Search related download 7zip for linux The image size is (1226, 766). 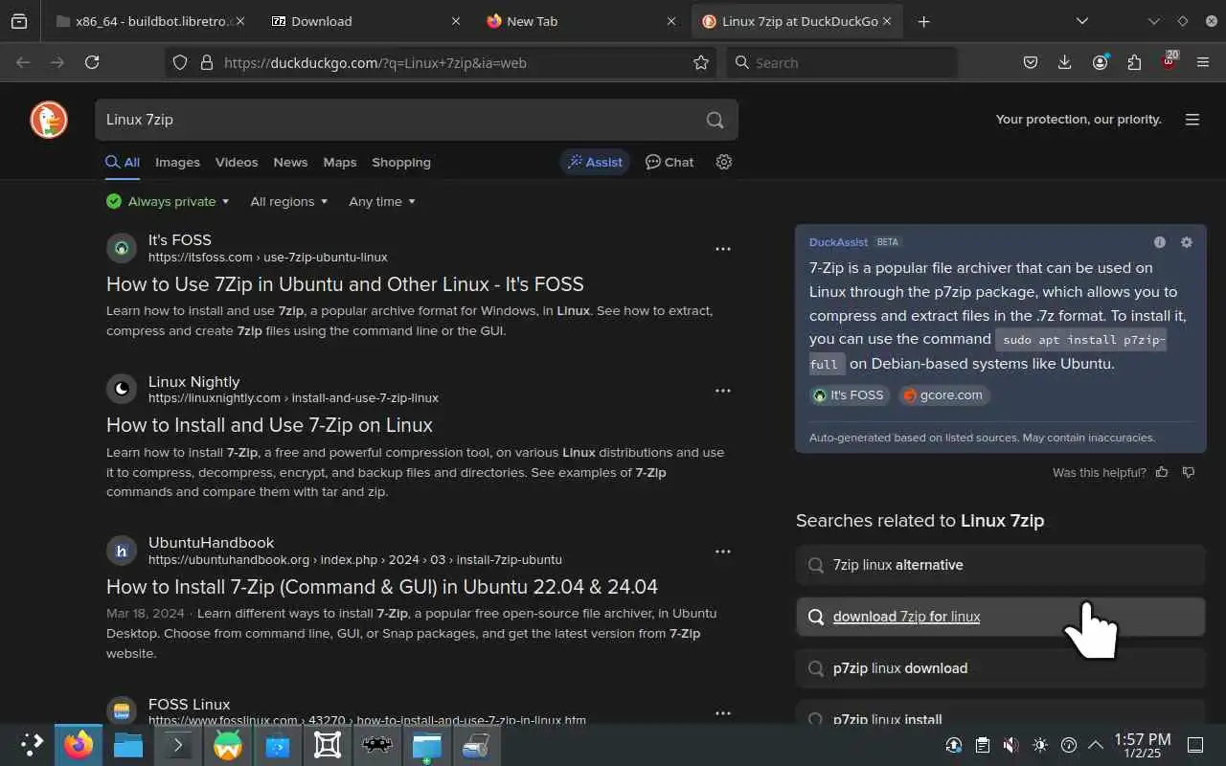[x=1000, y=617]
